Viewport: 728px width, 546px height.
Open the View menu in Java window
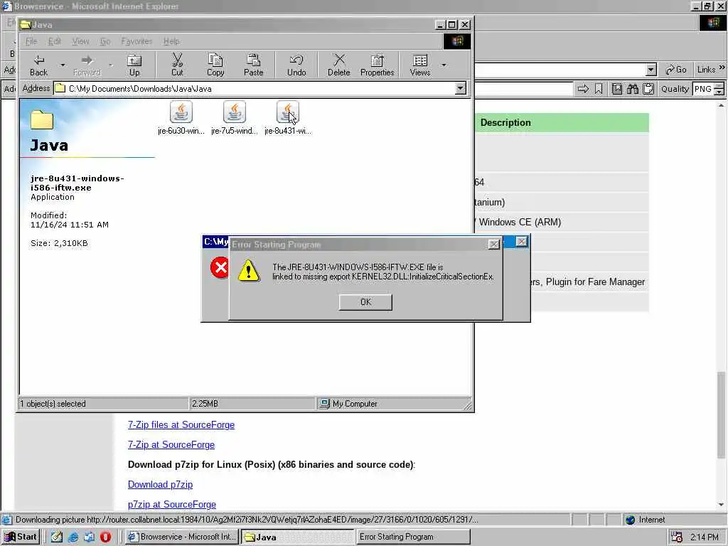[x=80, y=41]
